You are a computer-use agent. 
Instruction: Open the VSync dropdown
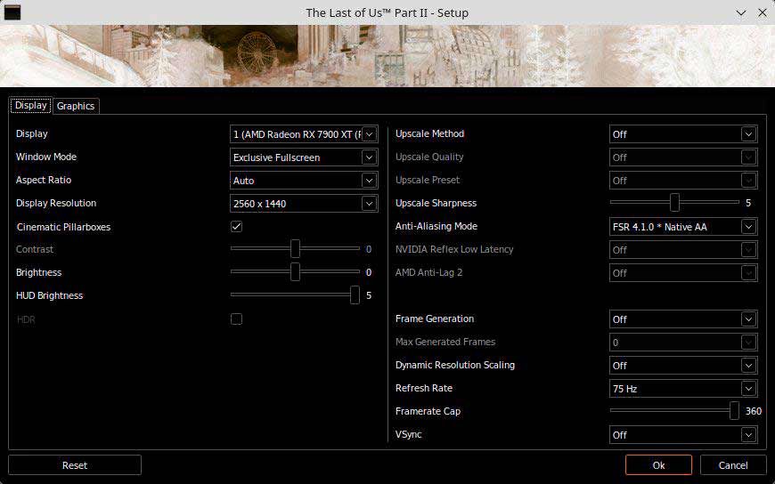pyautogui.click(x=683, y=435)
